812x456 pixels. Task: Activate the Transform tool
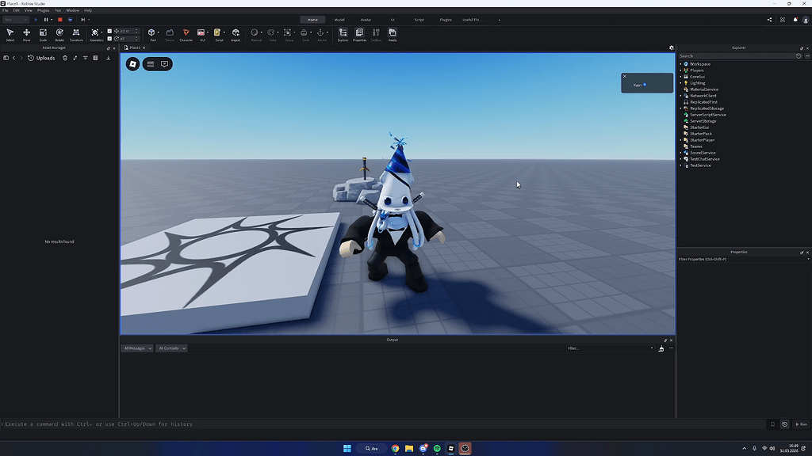point(76,34)
